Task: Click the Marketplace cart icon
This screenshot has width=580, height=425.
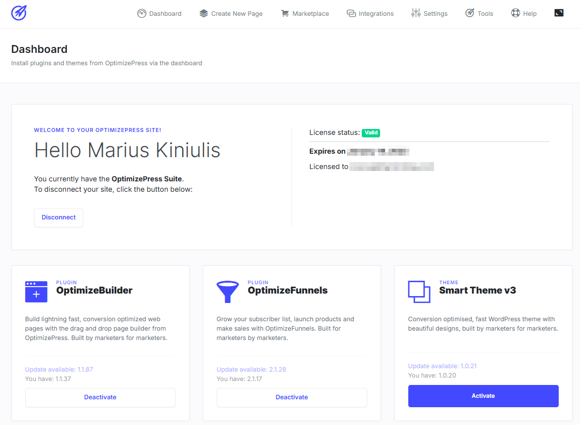Action: click(285, 13)
